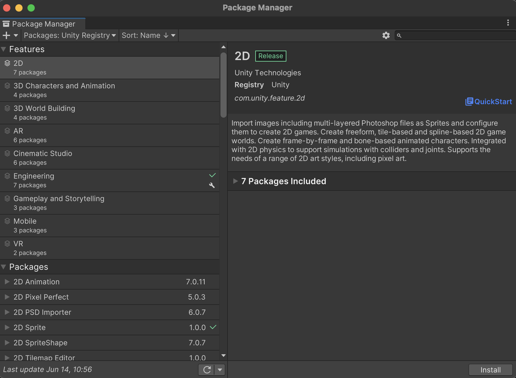The width and height of the screenshot is (516, 378).
Task: Select the 3D Characters and Animation feature
Action: click(x=109, y=90)
